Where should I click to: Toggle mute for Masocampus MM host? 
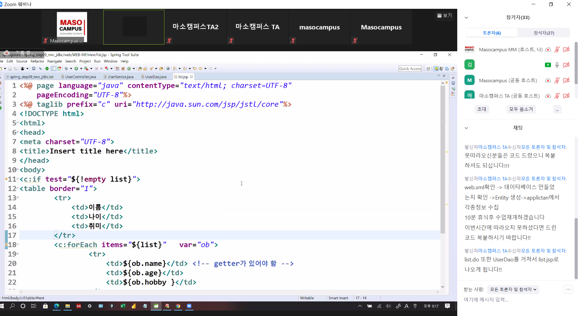(x=557, y=49)
